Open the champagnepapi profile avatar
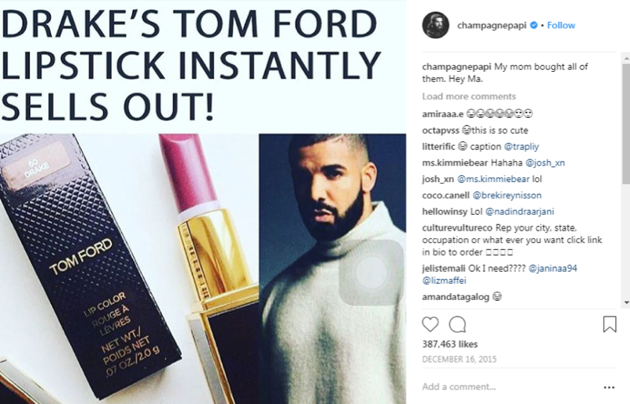Image resolution: width=630 pixels, height=404 pixels. click(x=435, y=25)
